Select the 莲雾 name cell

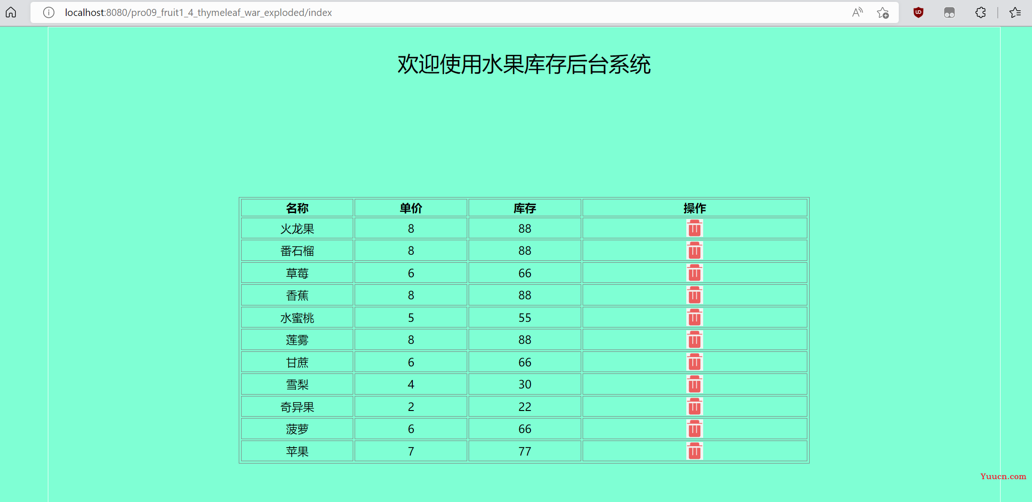point(297,340)
